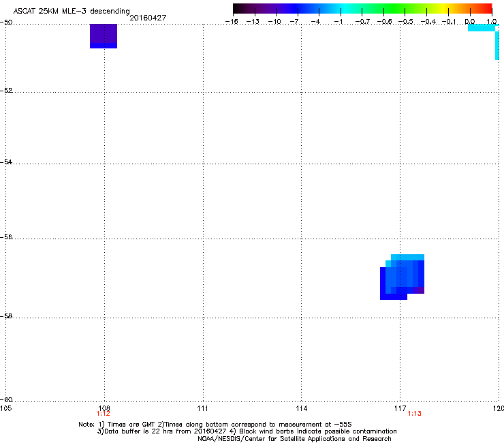Image resolution: width=504 pixels, height=443 pixels.
Task: Click the color bar label -0.4
Action: 428,22
